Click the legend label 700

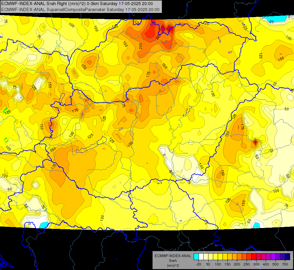285,264
